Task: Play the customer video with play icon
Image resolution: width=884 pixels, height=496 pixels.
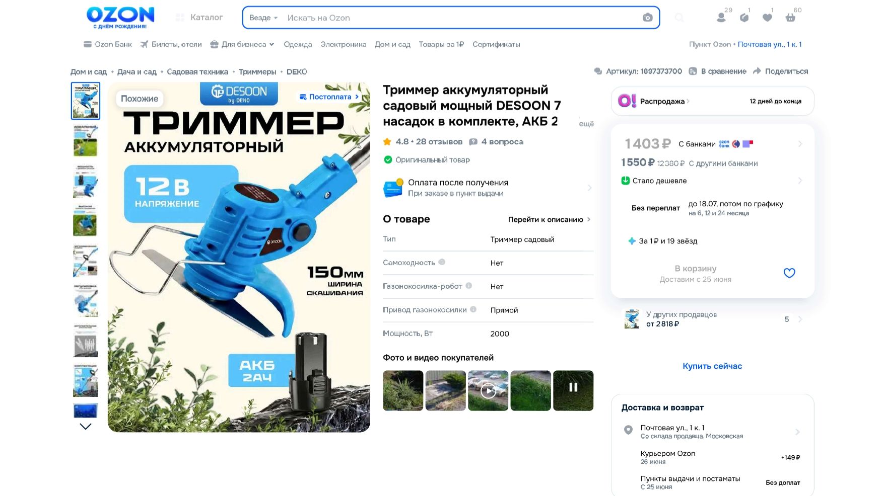Action: [488, 391]
